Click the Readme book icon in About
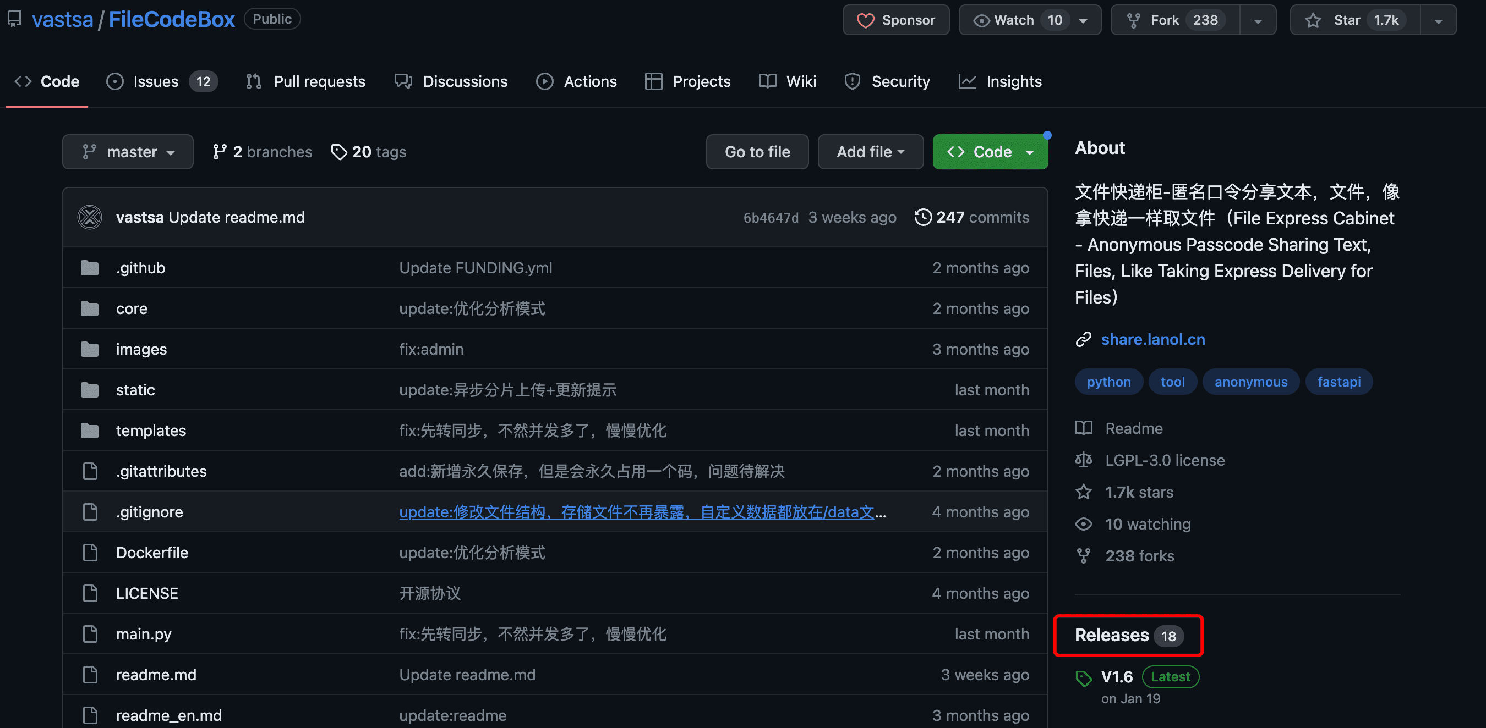Viewport: 1486px width, 728px height. (x=1084, y=428)
